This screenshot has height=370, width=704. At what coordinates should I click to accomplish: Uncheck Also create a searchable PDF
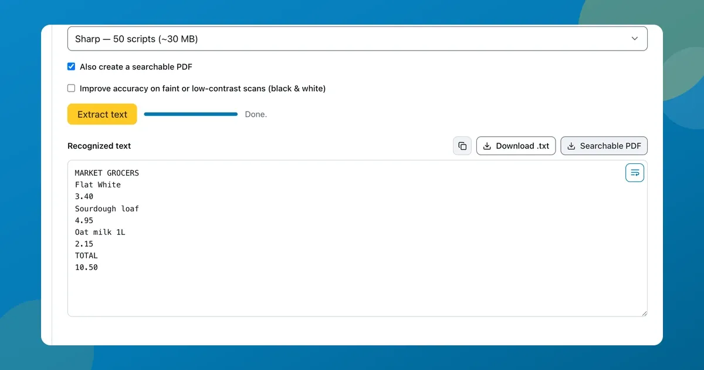[x=72, y=66]
